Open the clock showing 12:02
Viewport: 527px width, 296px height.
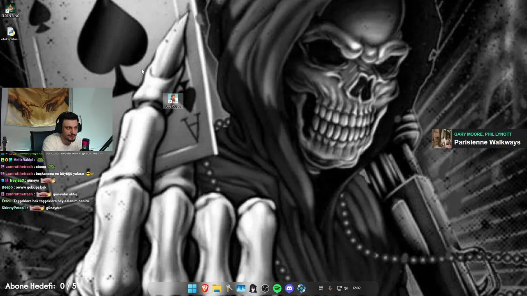[357, 288]
